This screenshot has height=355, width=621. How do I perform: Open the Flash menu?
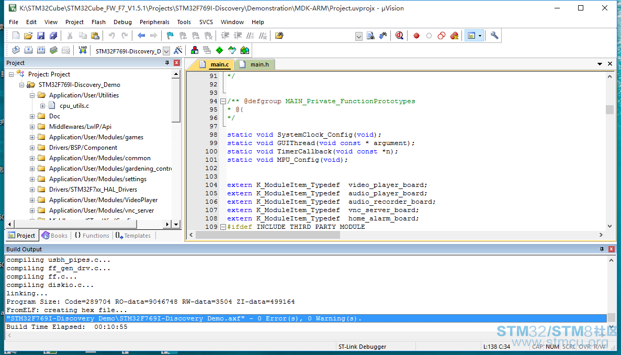coord(98,22)
